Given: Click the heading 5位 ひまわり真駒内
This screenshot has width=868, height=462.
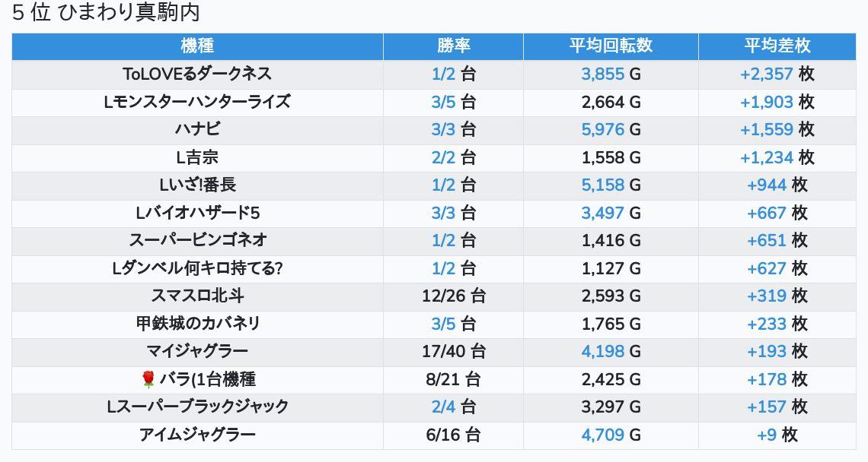Looking at the screenshot, I should coord(106,12).
